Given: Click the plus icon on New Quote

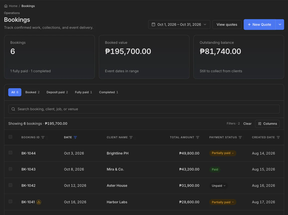Looking at the screenshot, I should click(249, 24).
